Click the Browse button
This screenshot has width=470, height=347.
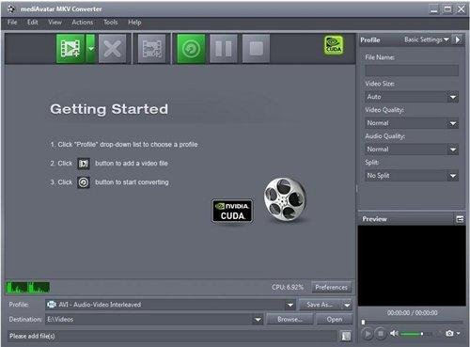tap(290, 320)
